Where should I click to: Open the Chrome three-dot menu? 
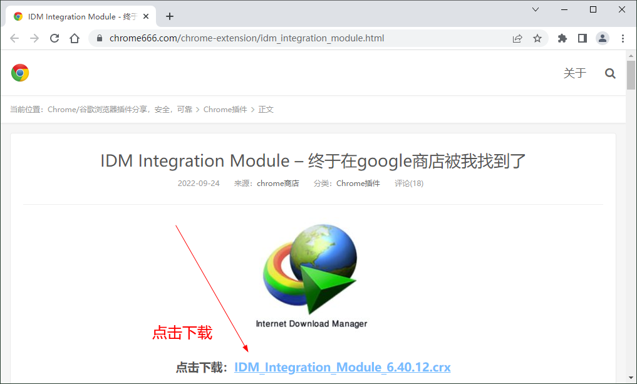coord(623,39)
